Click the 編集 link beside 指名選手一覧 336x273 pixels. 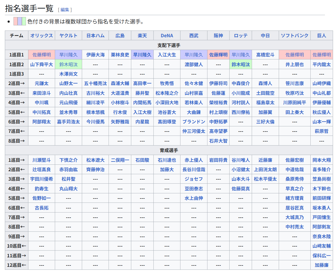pos(65,10)
